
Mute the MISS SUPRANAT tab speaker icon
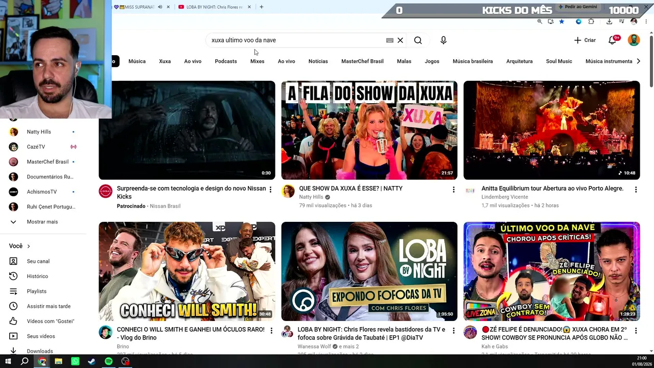point(160,7)
